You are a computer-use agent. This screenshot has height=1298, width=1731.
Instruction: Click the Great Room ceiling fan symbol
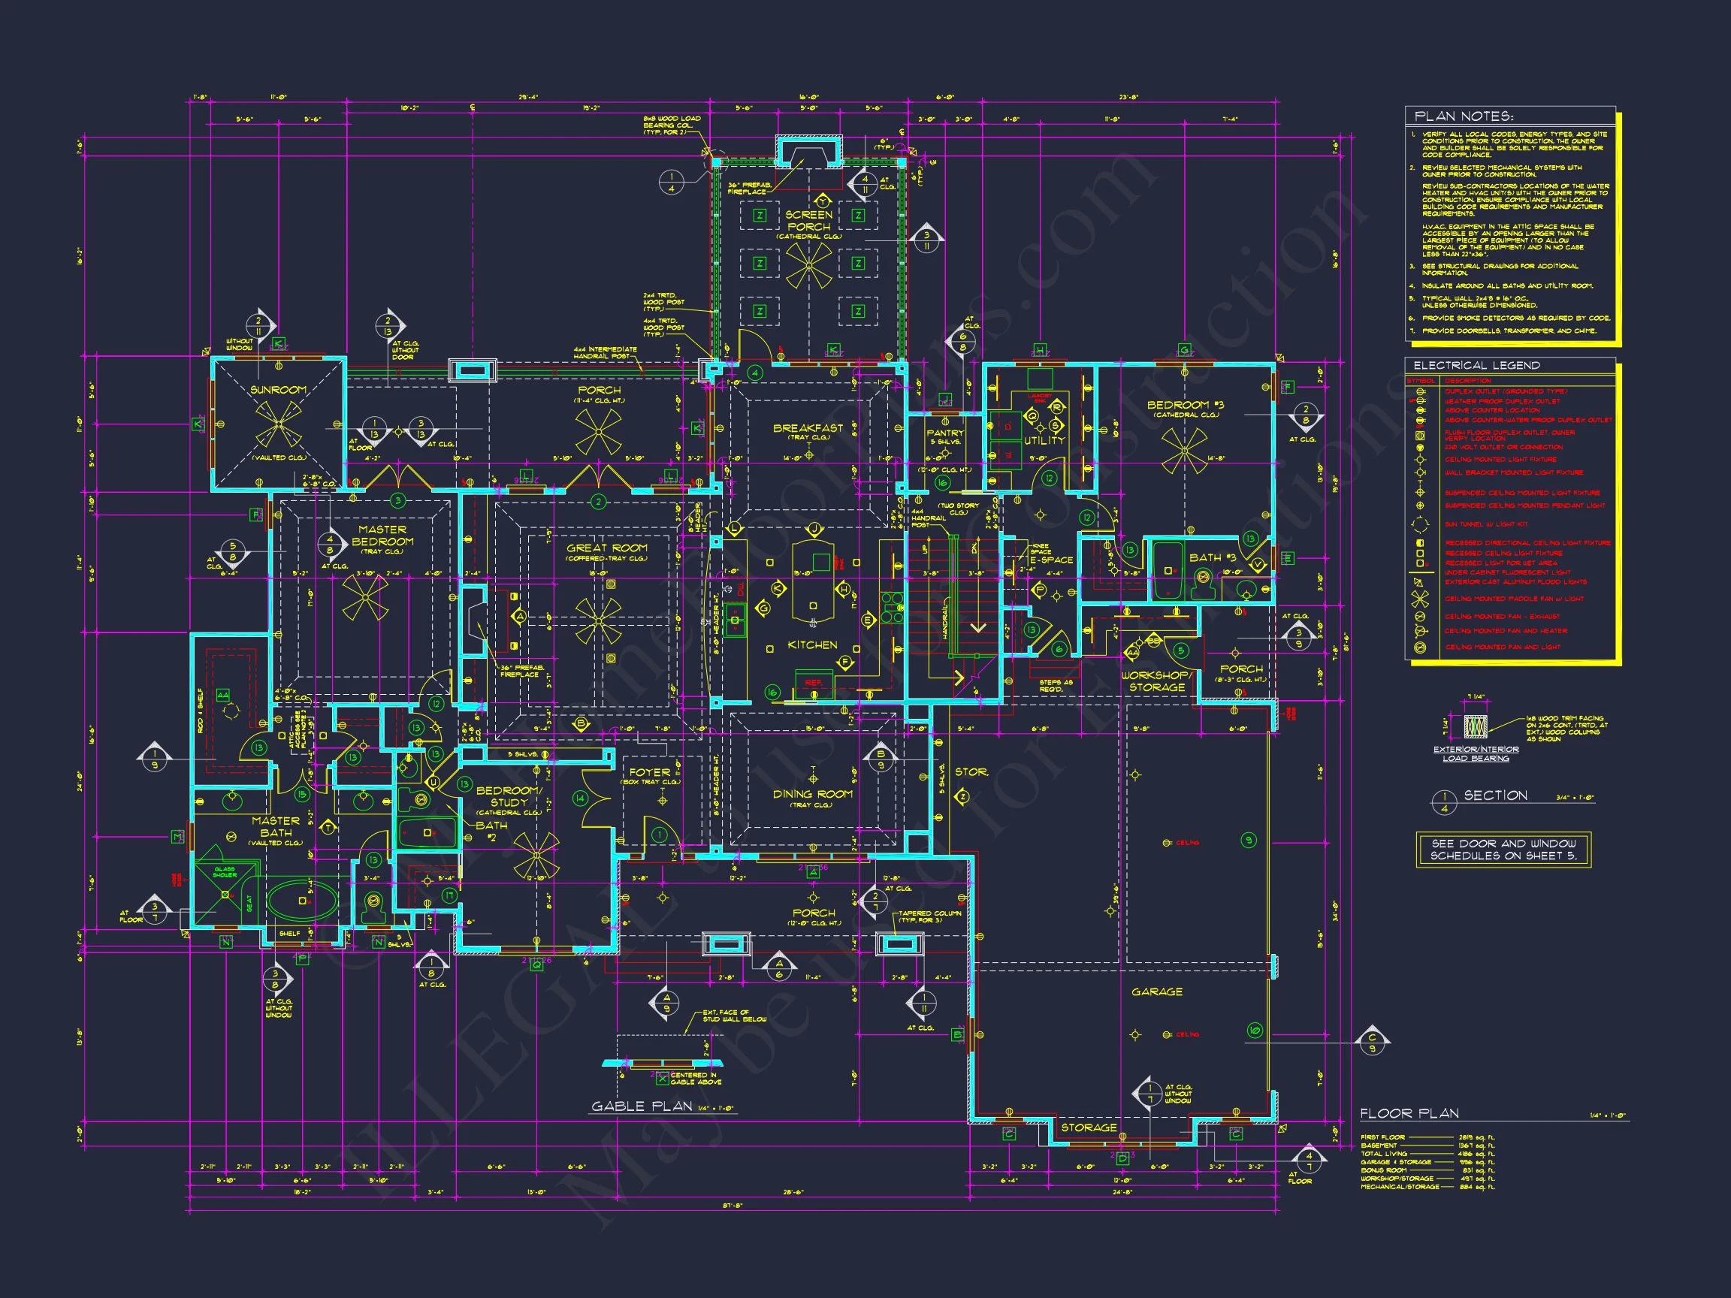(x=599, y=620)
